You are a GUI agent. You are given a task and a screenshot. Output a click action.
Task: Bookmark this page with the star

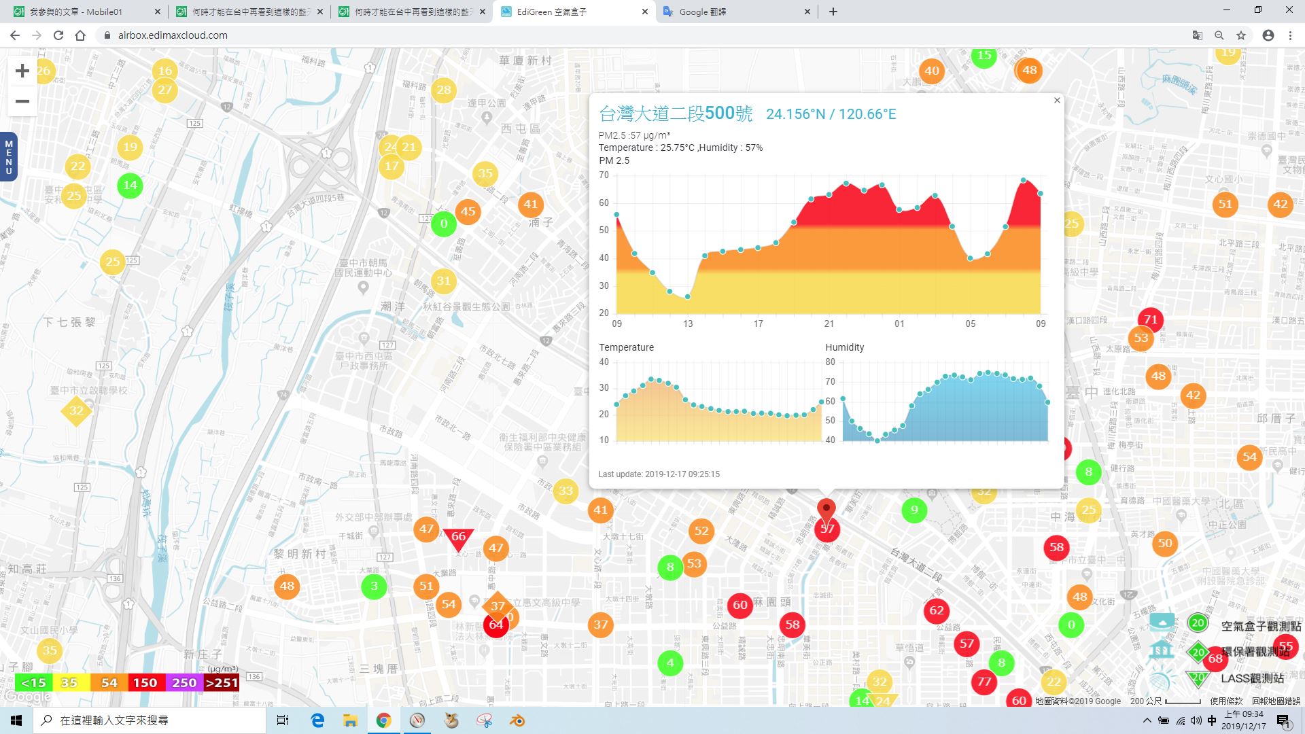(1241, 35)
